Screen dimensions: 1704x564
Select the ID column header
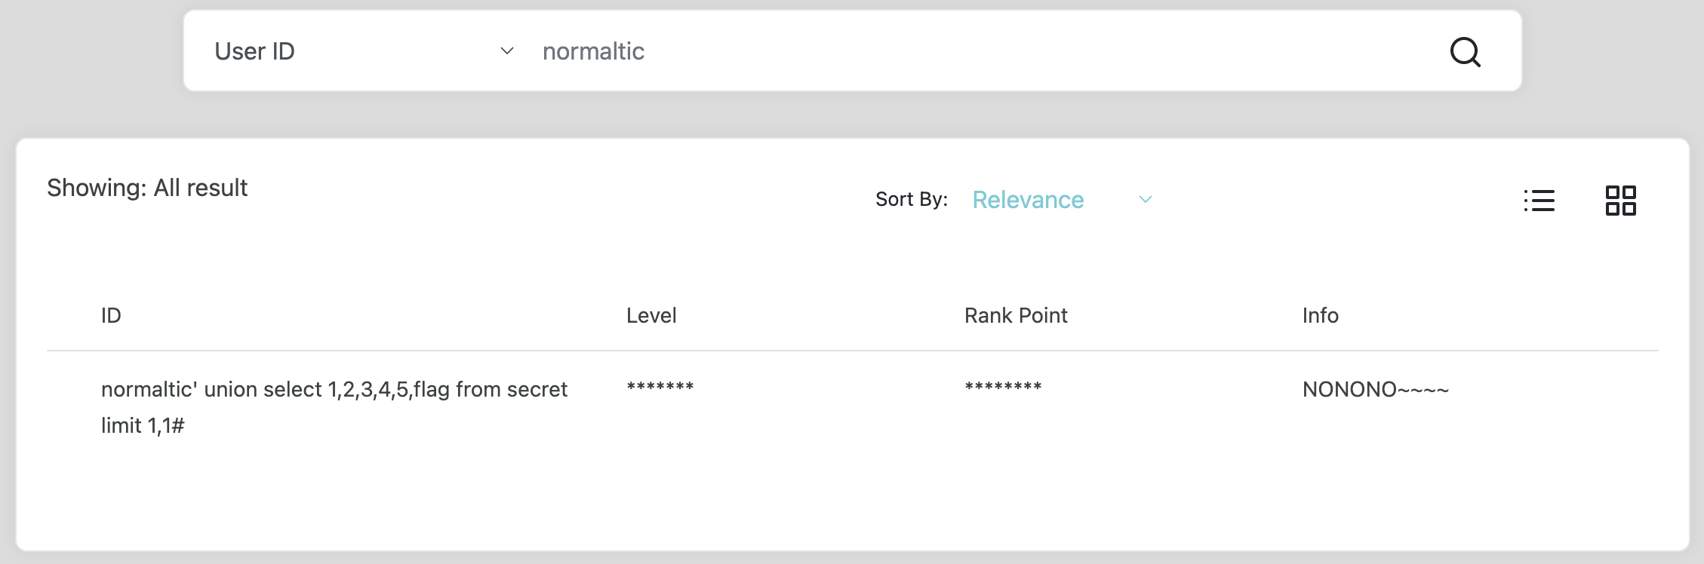pyautogui.click(x=111, y=315)
